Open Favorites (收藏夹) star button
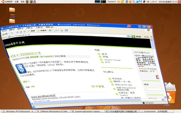This screenshot has height=113, width=181. click(x=42, y=31)
